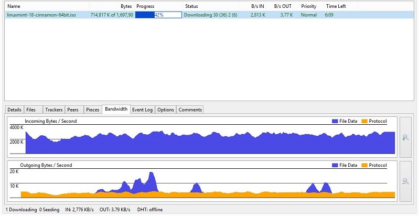Open the Event Log tab

pyautogui.click(x=142, y=110)
